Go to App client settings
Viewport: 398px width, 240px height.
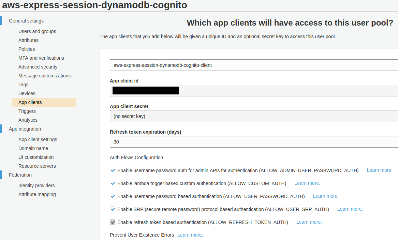click(x=38, y=139)
